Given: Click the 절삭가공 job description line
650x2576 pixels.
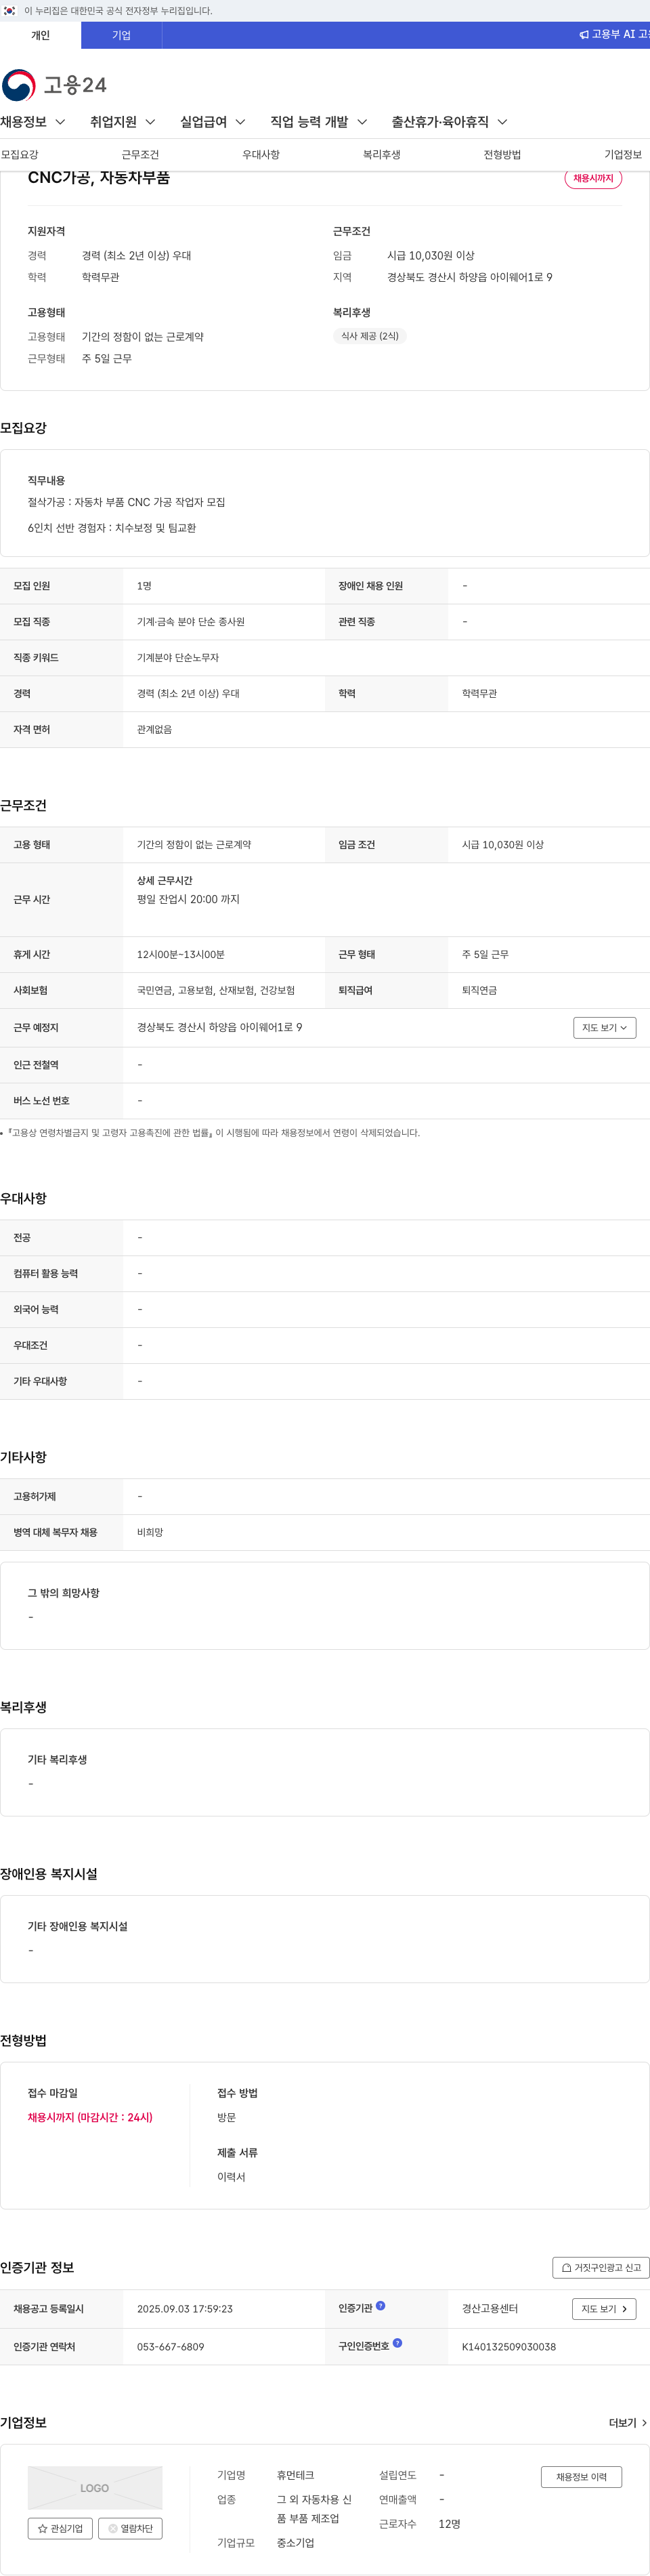Looking at the screenshot, I should [126, 502].
